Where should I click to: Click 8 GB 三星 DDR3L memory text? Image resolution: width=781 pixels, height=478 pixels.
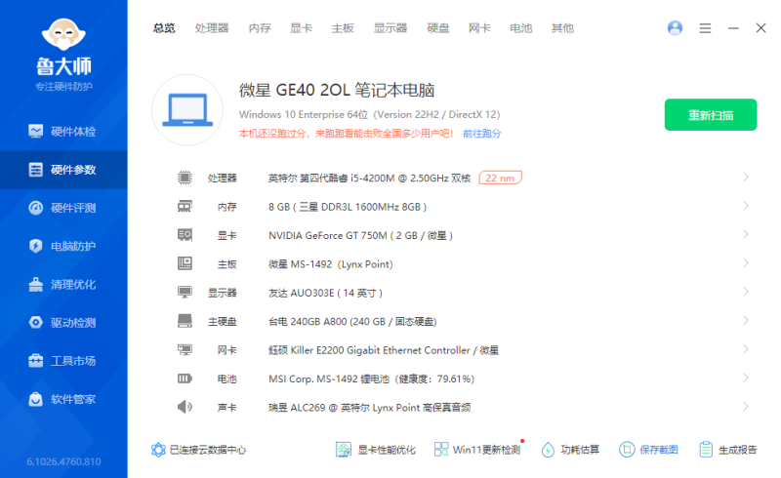[348, 207]
